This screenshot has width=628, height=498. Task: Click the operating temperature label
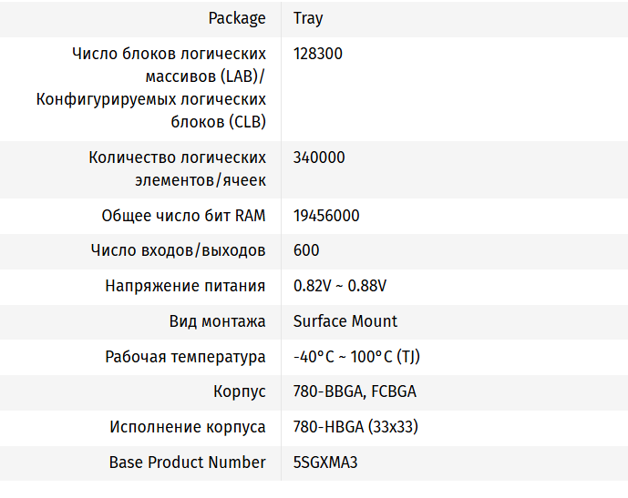(x=186, y=357)
